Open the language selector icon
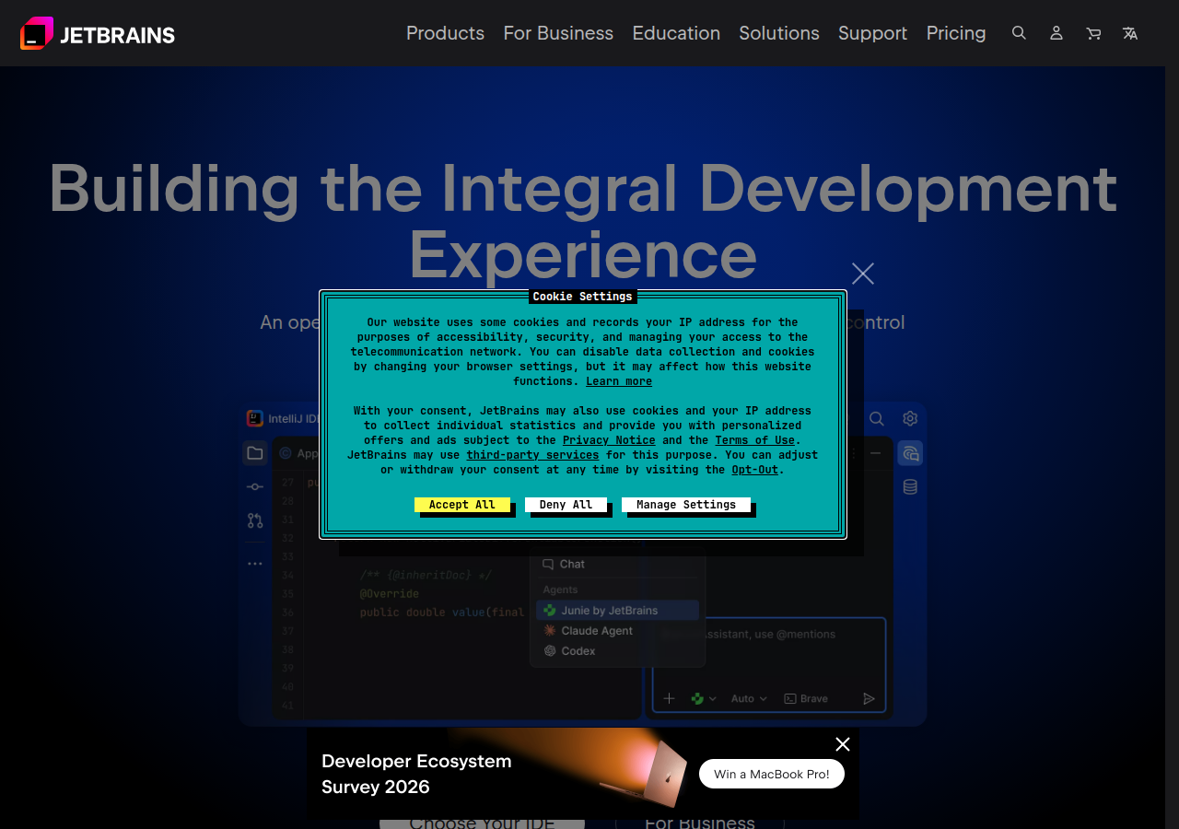 click(1130, 33)
